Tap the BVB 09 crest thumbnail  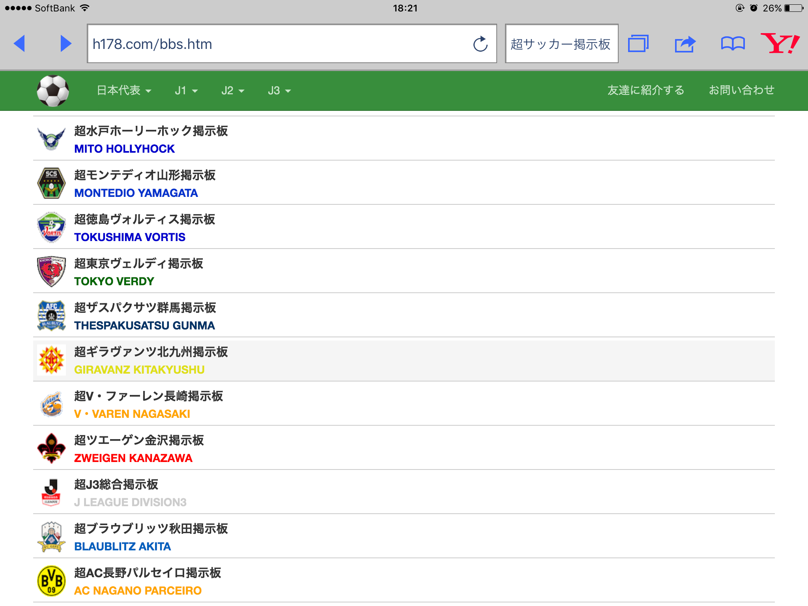51,581
